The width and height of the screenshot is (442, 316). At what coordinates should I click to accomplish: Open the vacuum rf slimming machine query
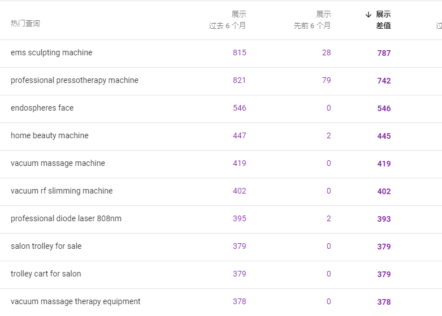pyautogui.click(x=62, y=191)
